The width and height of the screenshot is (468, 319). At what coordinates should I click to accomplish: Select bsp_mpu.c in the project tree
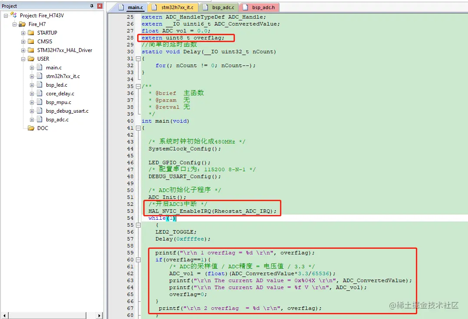point(59,102)
